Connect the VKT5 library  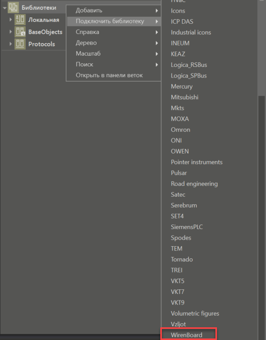click(178, 281)
